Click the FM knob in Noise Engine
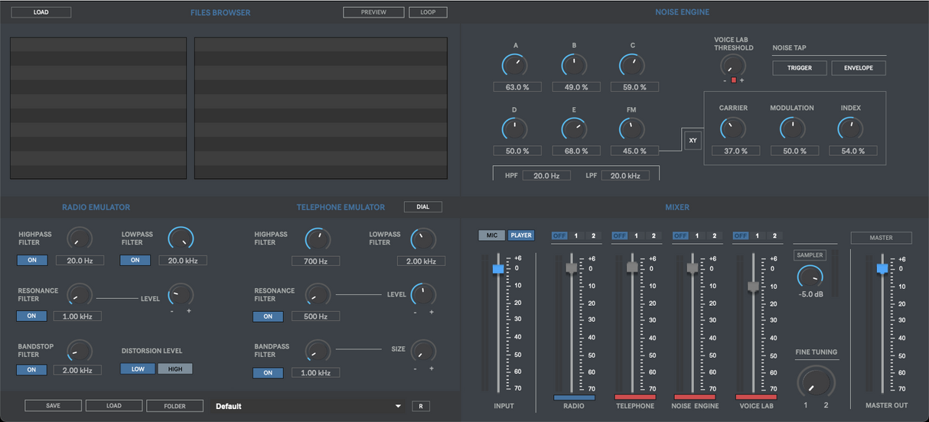This screenshot has width=929, height=422. [x=631, y=129]
